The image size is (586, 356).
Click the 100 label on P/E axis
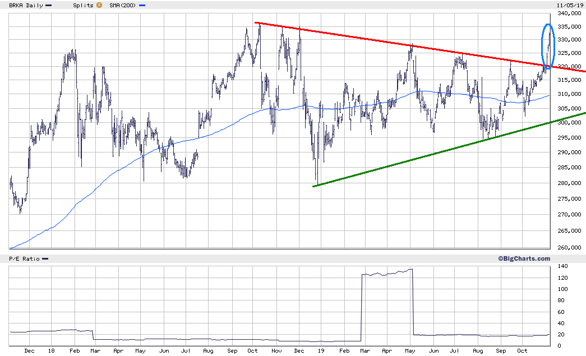(562, 289)
